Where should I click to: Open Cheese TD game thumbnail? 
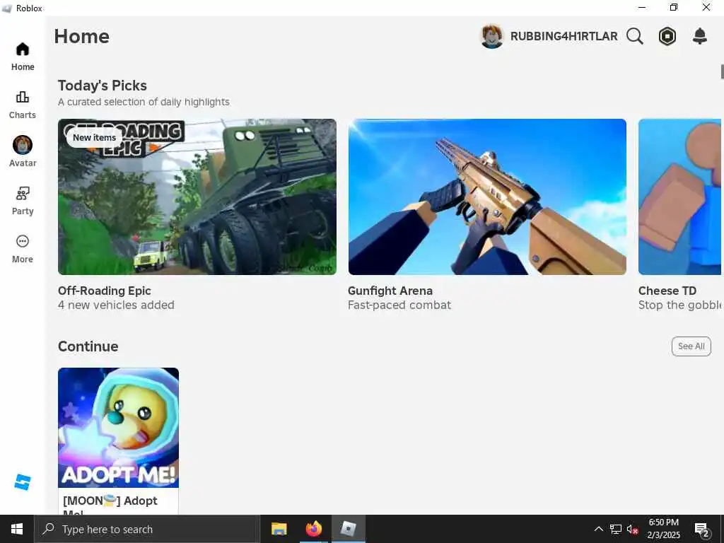679,197
